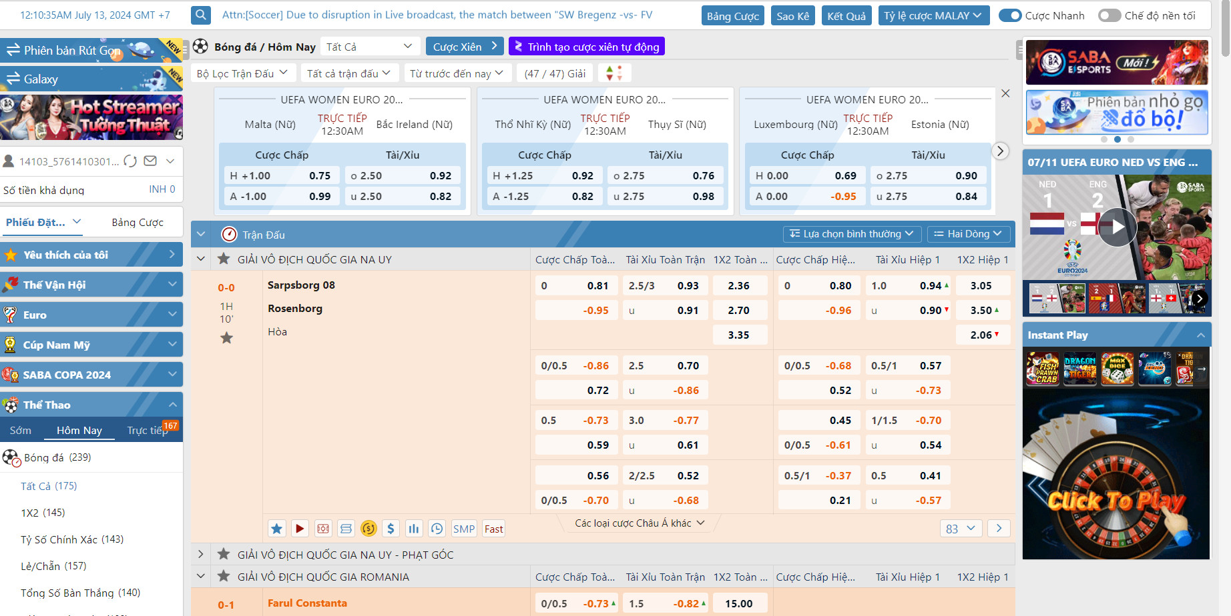Screen dimensions: 1231x616
Task: Play the NED vs ENG highlight video
Action: click(1117, 227)
